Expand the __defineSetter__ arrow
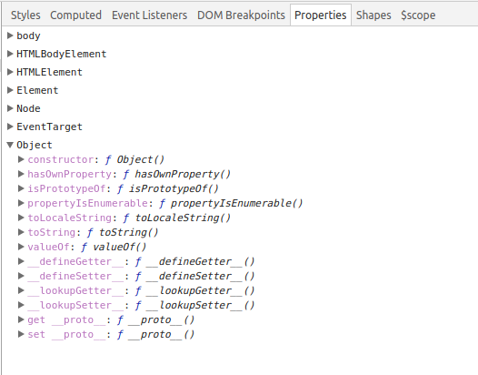The height and width of the screenshot is (375, 478). (21, 276)
